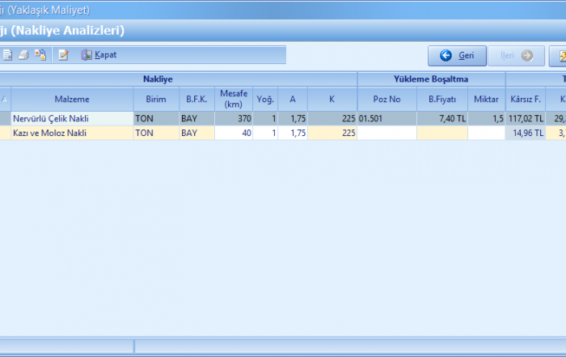
Task: Click the Mesafe (km) column header
Action: tap(233, 100)
